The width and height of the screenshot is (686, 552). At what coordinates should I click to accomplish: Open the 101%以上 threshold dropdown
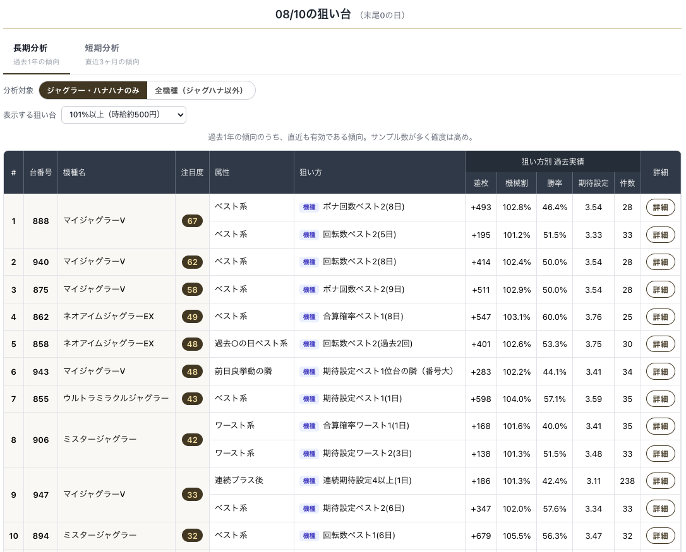point(124,115)
